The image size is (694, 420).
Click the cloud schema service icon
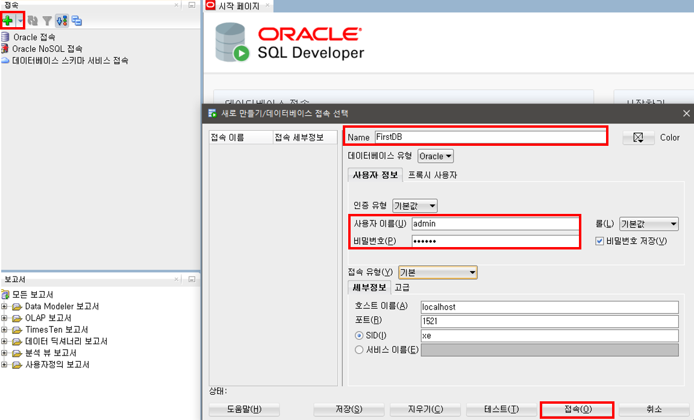coord(5,60)
